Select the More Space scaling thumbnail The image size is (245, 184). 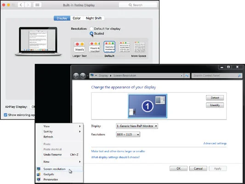point(139,47)
